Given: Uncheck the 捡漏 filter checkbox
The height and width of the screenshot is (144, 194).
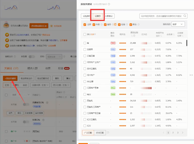Looking at the screenshot, I should click(119, 25).
